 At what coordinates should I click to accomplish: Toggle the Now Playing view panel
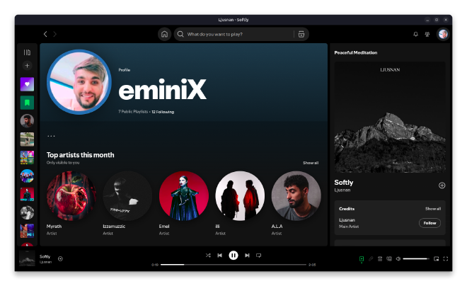(x=362, y=259)
